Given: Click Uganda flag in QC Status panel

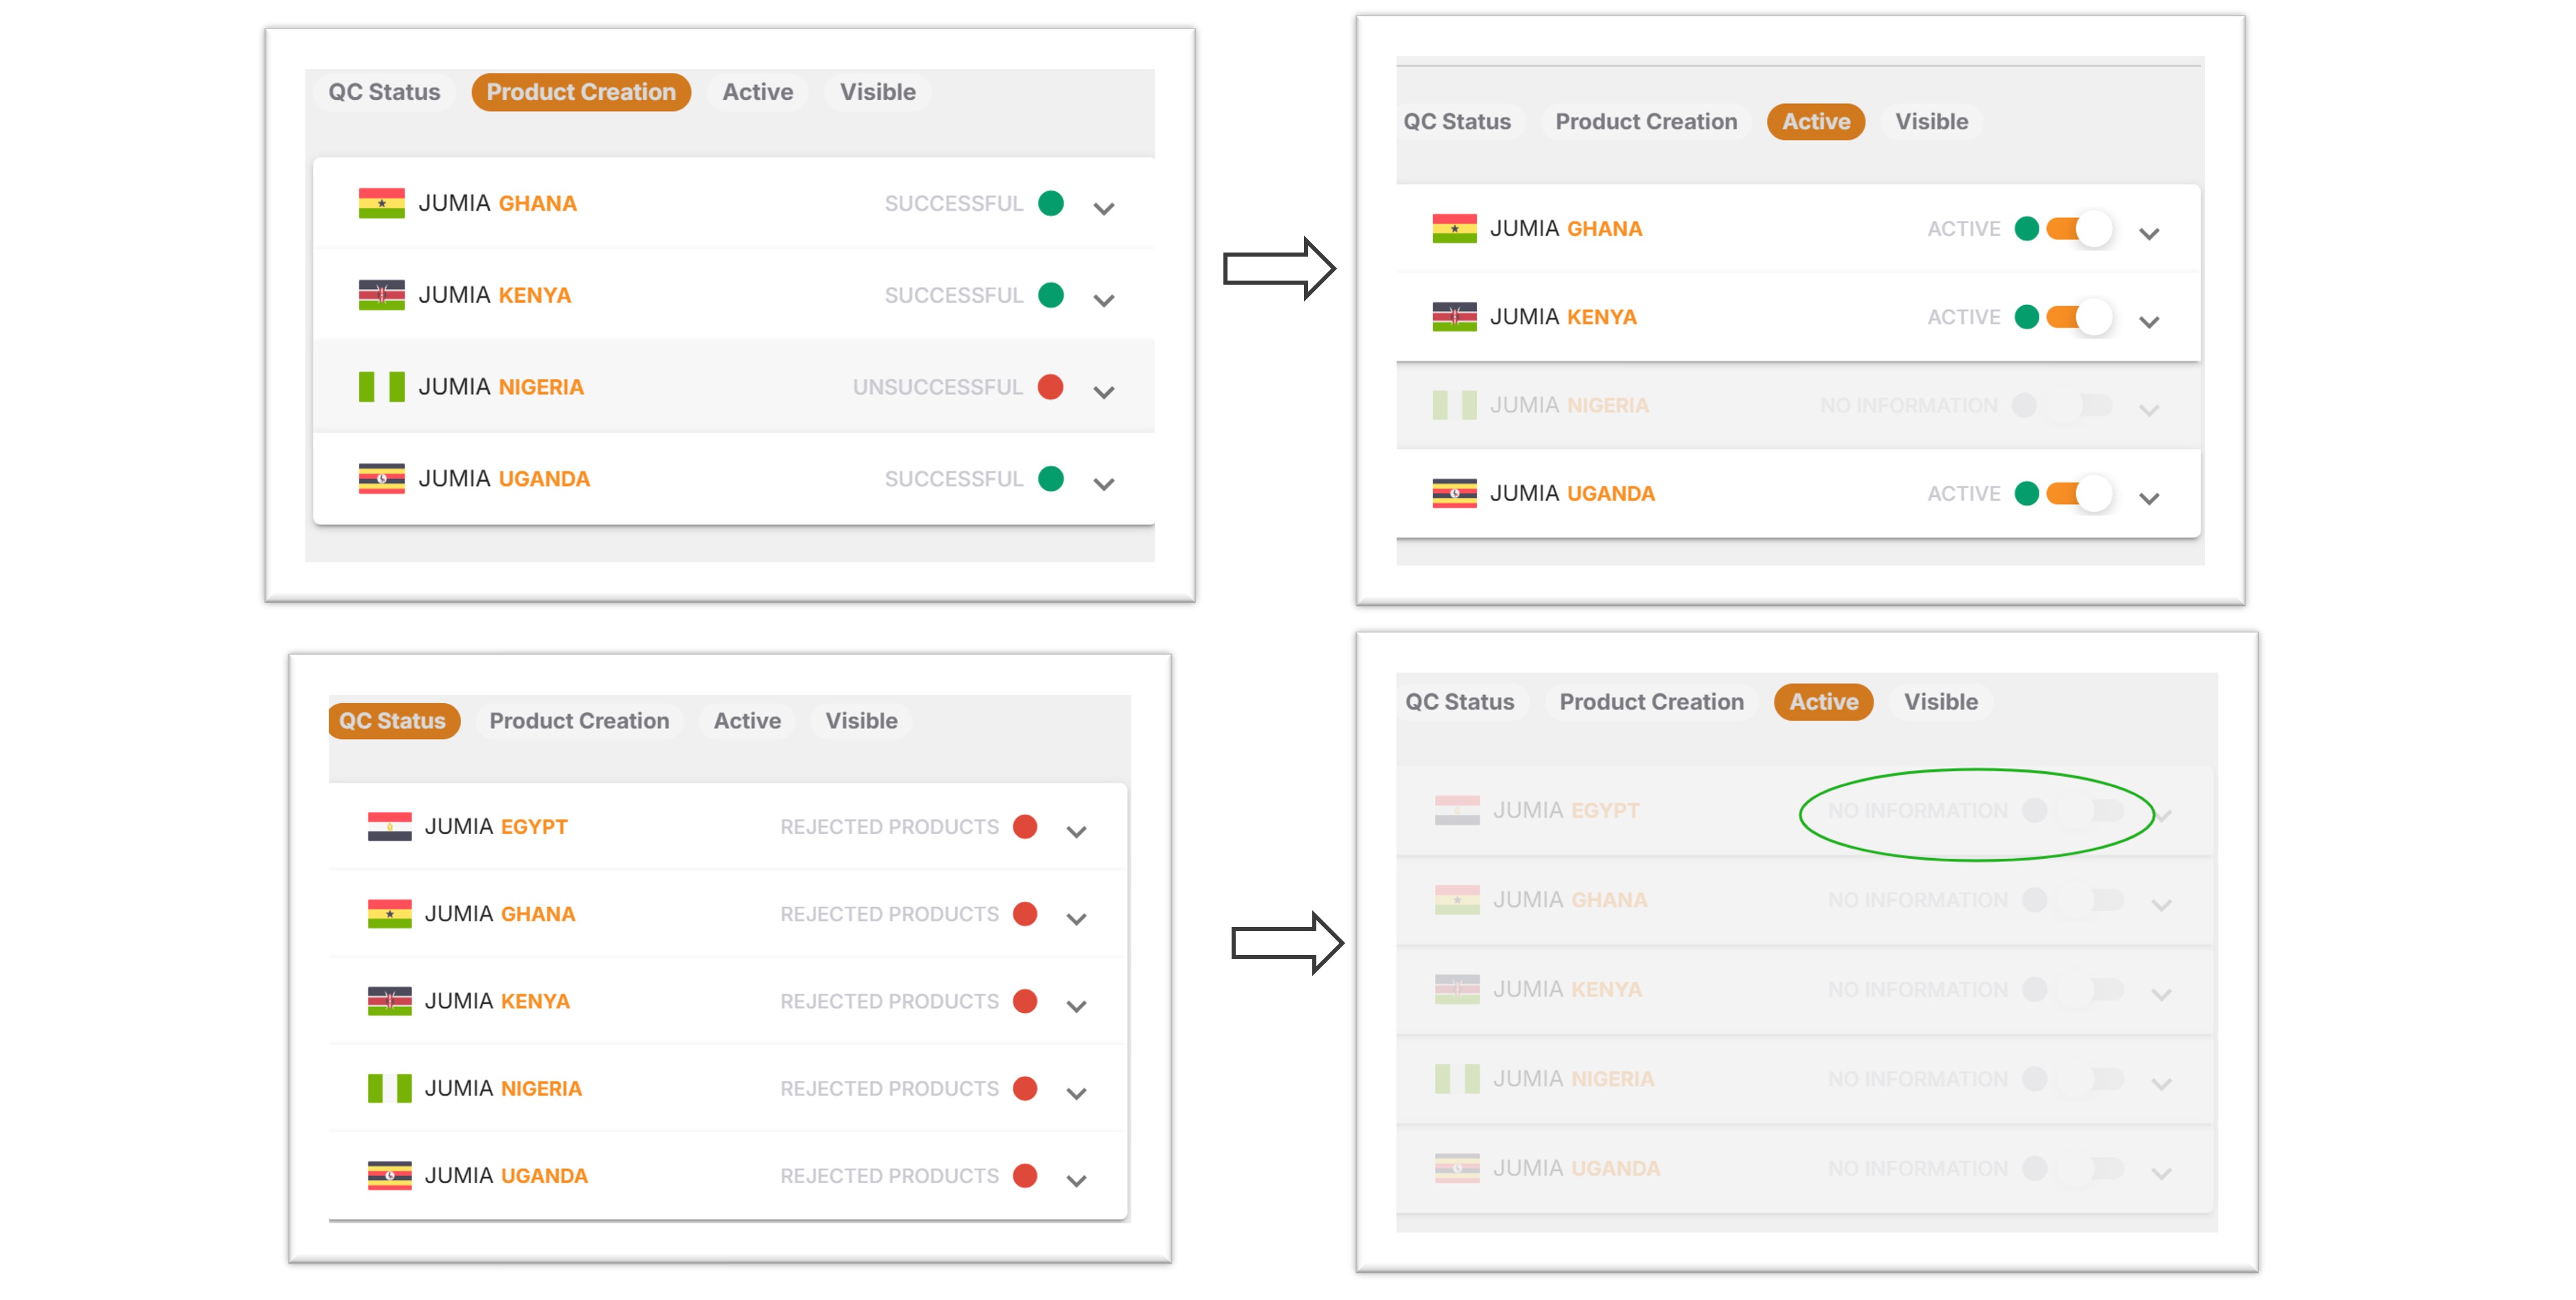Looking at the screenshot, I should click(x=389, y=1176).
